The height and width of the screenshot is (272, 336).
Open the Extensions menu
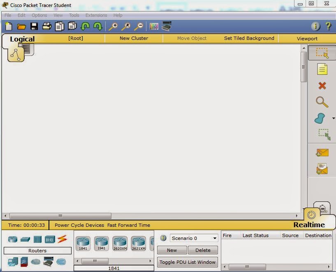coord(96,15)
